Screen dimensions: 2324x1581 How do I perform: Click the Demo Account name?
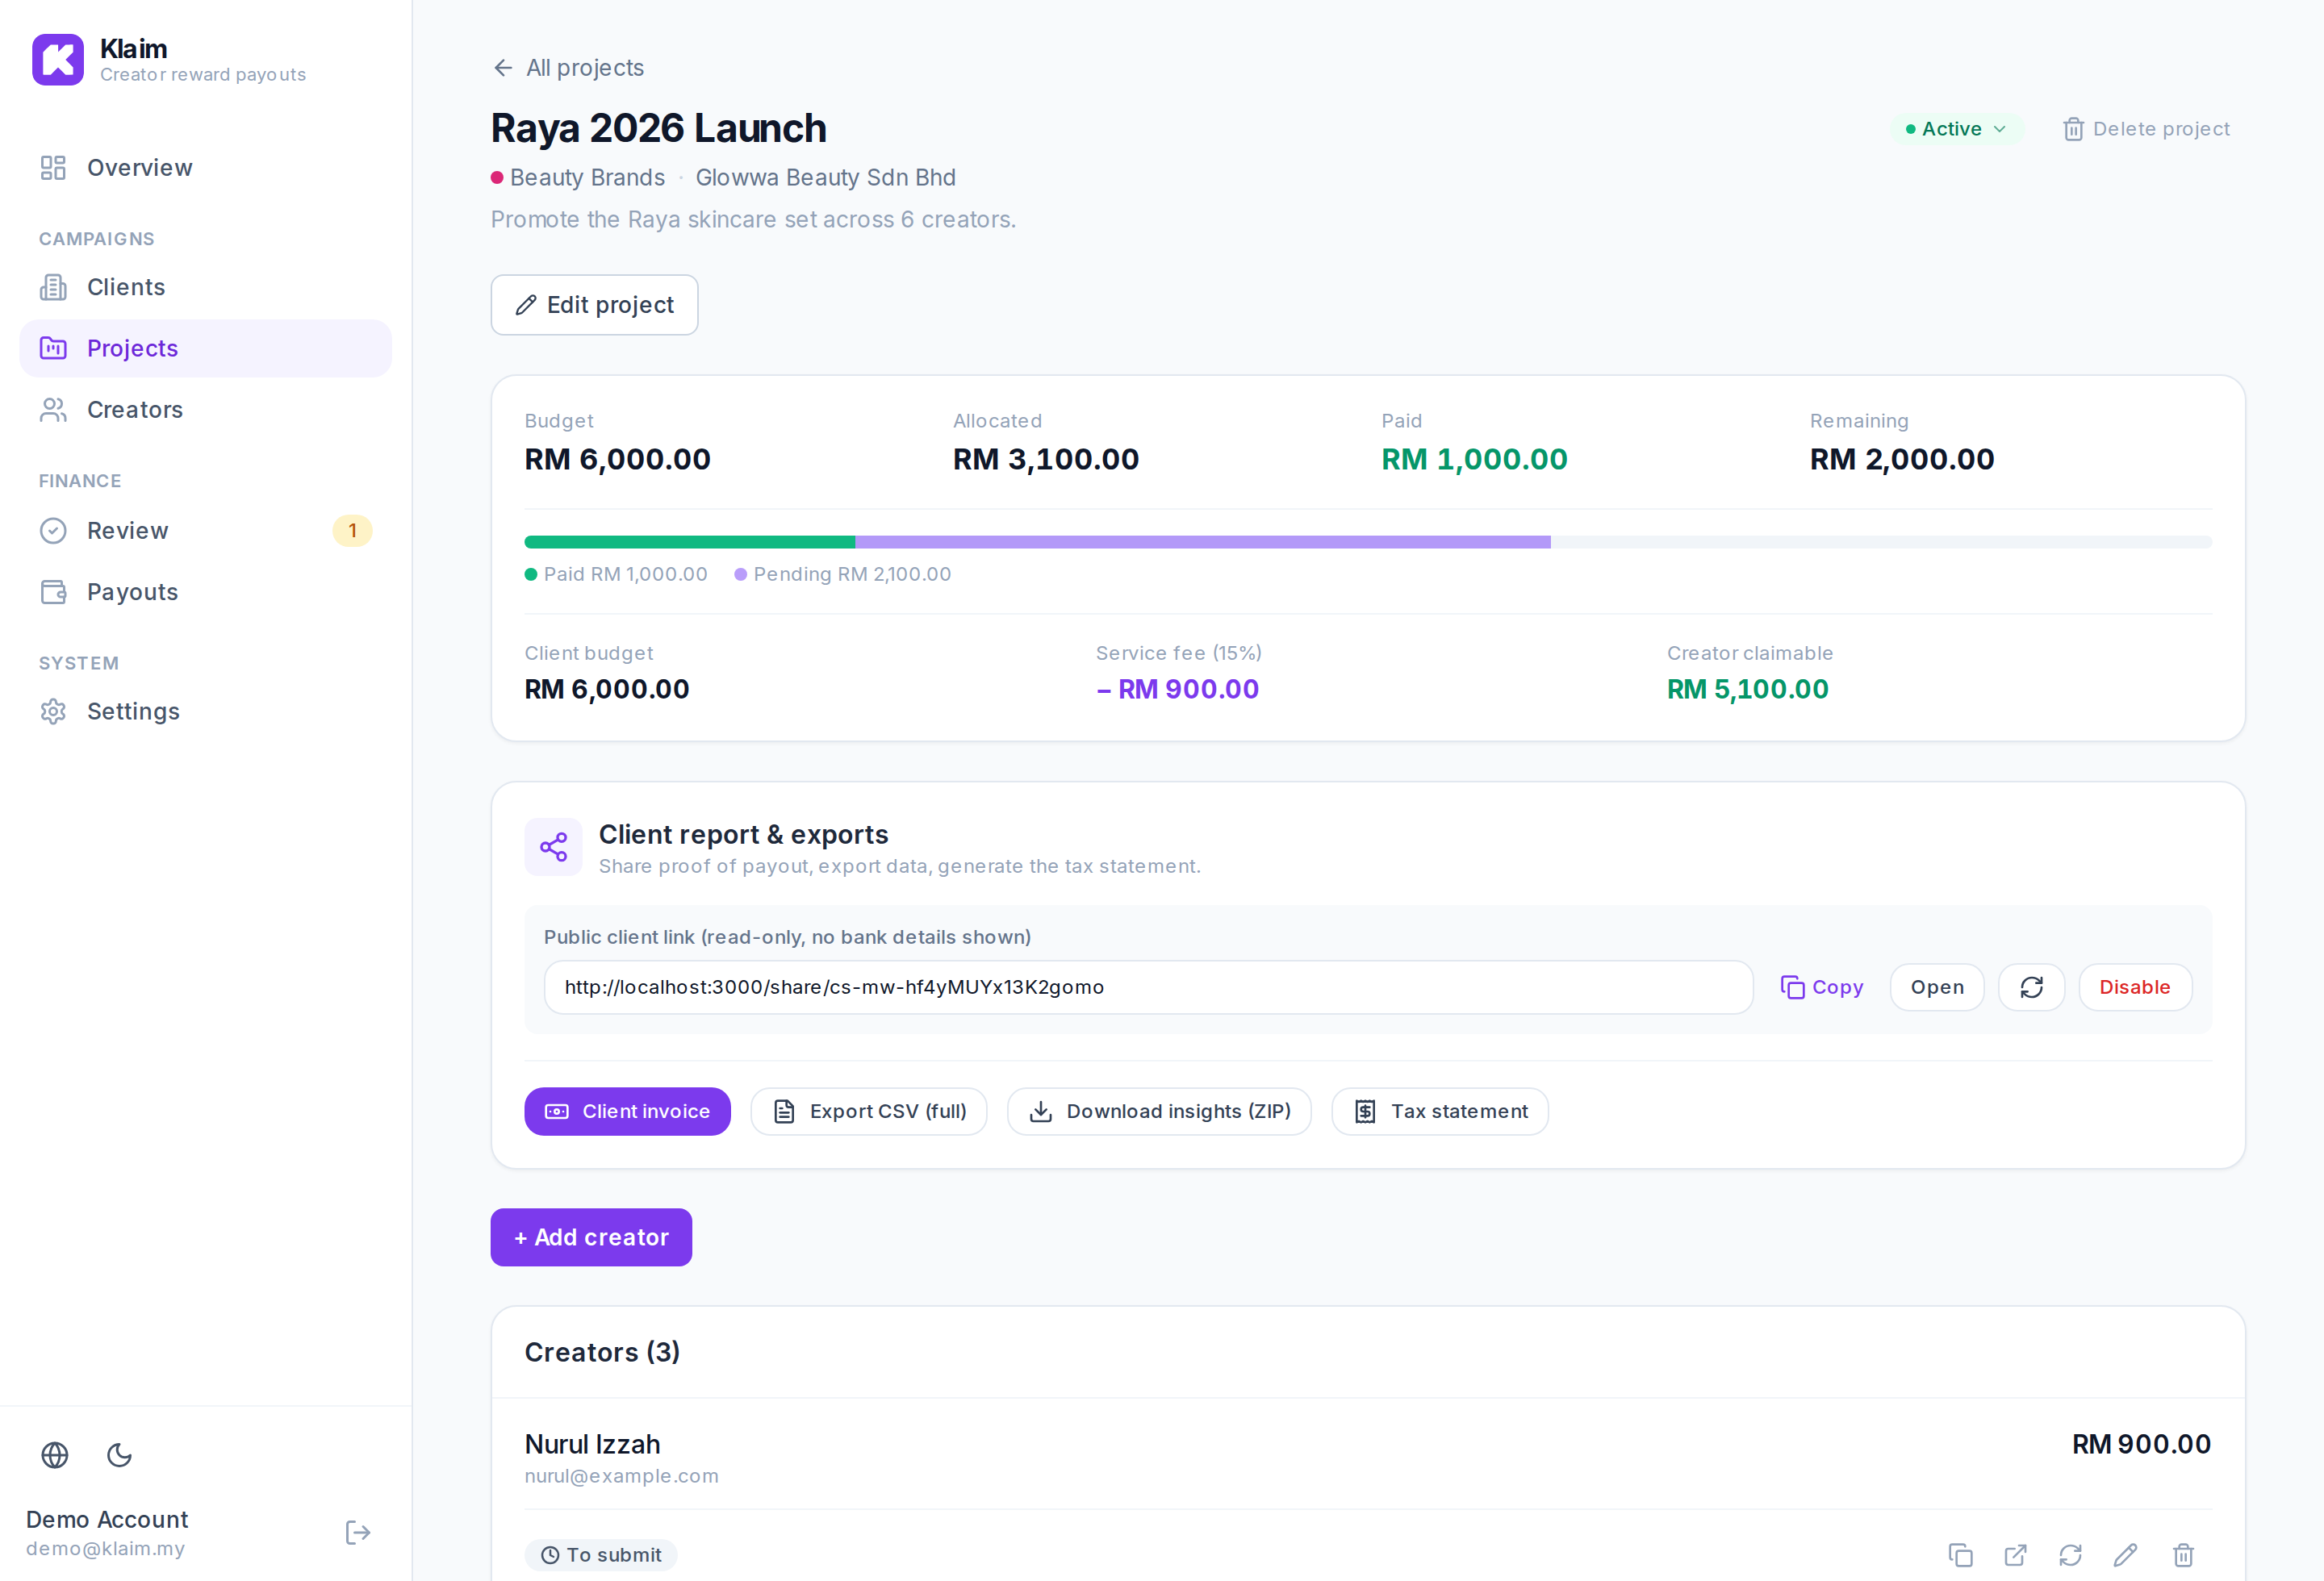tap(107, 1519)
